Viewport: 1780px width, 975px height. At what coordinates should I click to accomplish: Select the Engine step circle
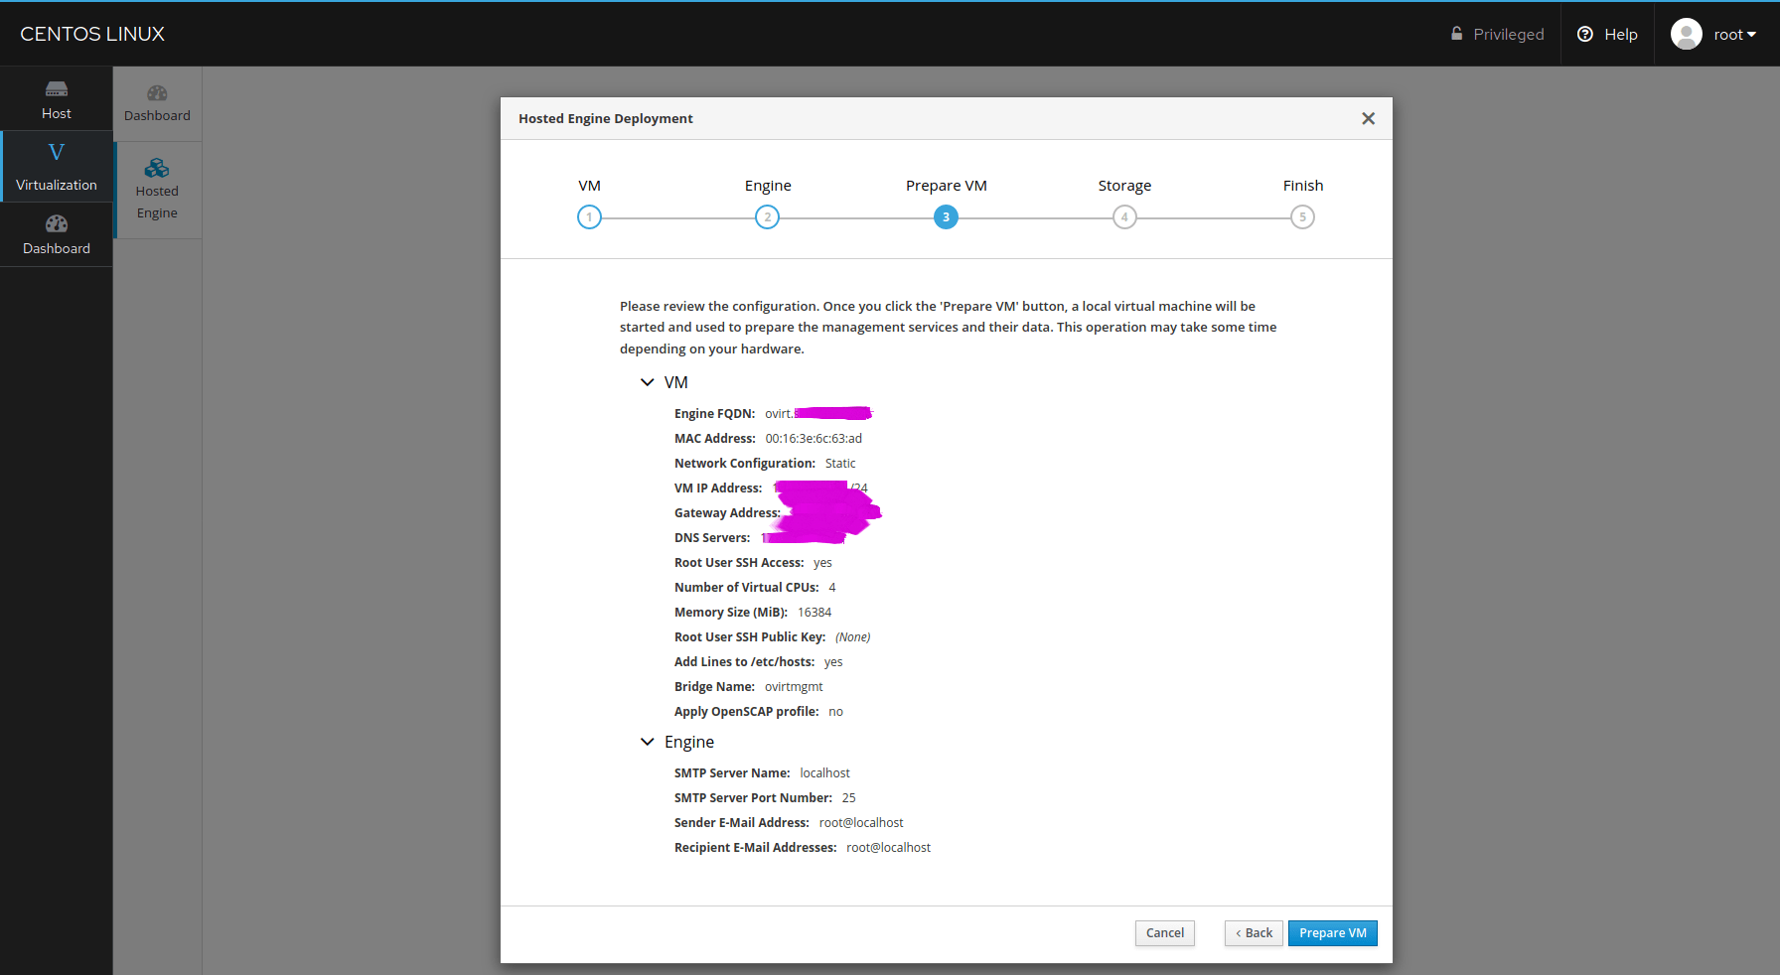click(767, 216)
